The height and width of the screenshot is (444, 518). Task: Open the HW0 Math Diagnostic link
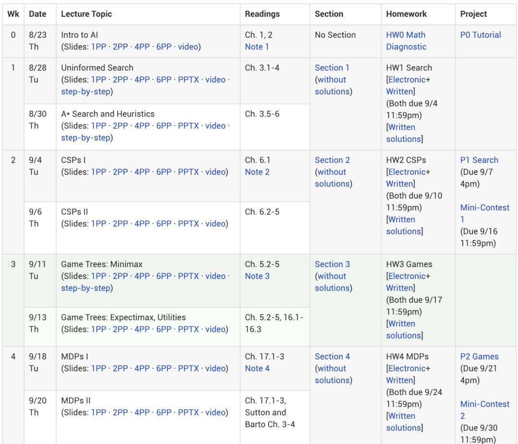tap(406, 41)
